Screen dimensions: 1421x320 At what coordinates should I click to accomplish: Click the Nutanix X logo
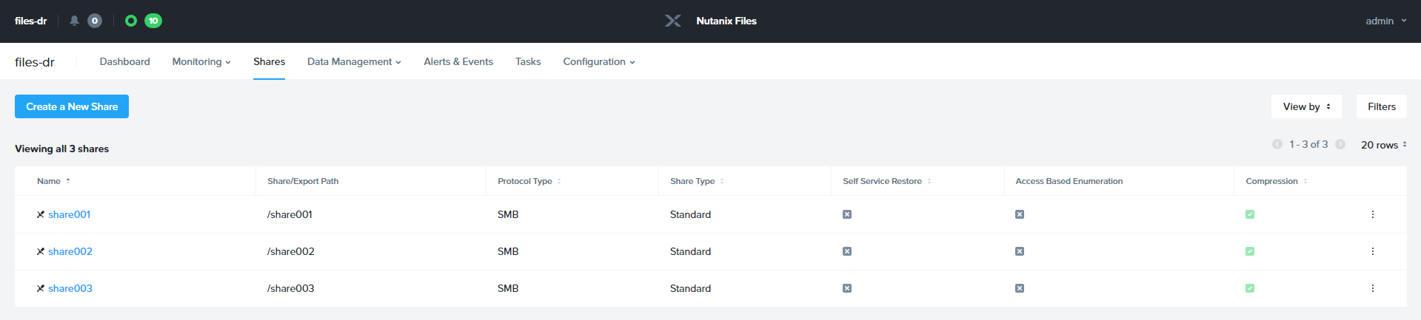673,21
